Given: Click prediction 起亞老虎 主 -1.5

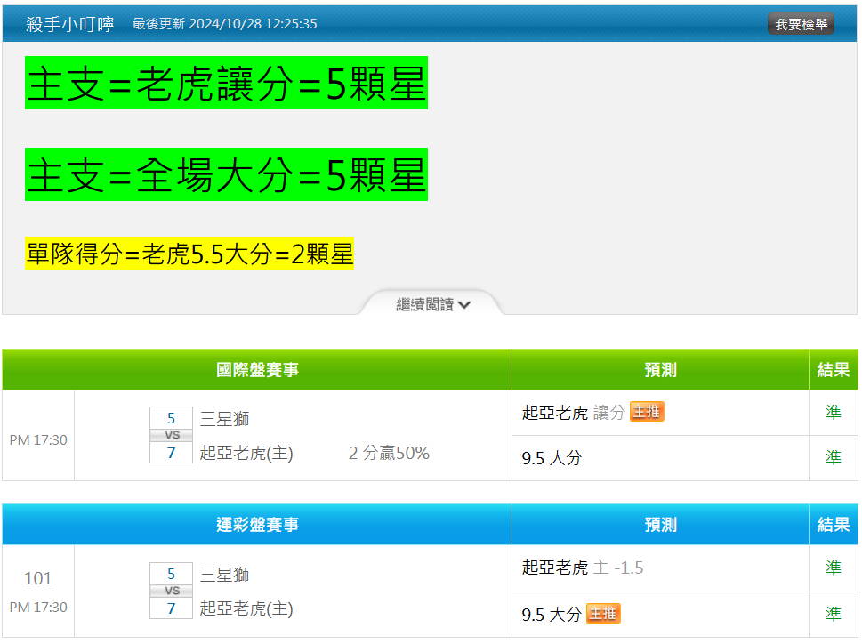Looking at the screenshot, I should pyautogui.click(x=582, y=568).
